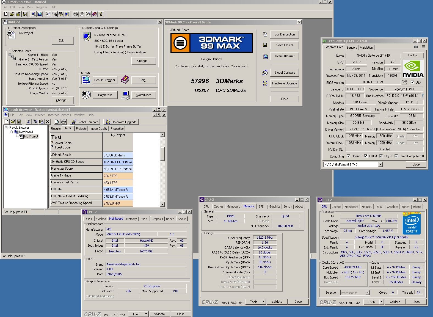Click the Edit... button under Project Description

(x=63, y=40)
